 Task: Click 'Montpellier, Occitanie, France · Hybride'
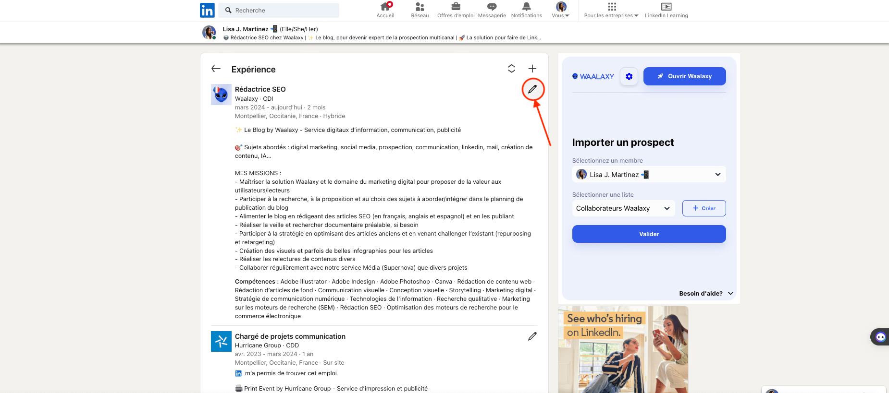pos(290,116)
